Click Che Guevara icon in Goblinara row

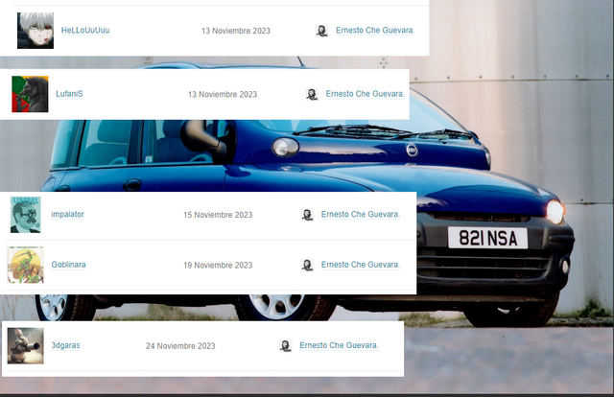[307, 265]
